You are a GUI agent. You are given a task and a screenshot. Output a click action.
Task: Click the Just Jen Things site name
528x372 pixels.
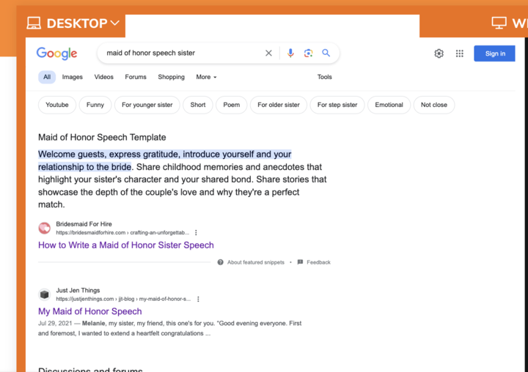[x=78, y=290]
